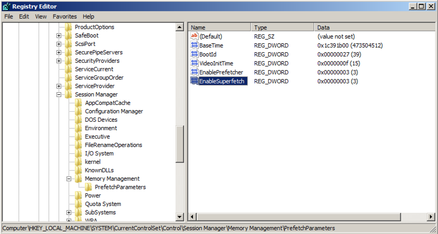Select the Power key
Screen dimensions: 438x234
click(x=93, y=196)
